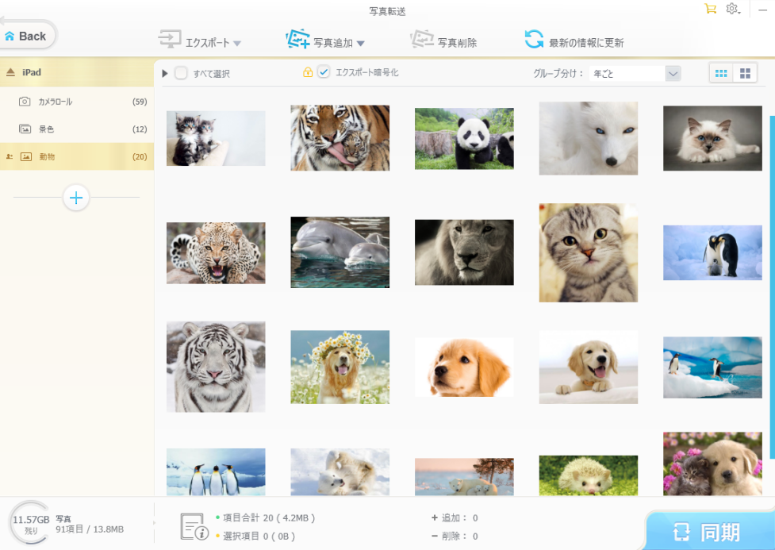Open the グループ分け 年ごと dropdown
Image resolution: width=775 pixels, height=550 pixels.
[x=635, y=74]
